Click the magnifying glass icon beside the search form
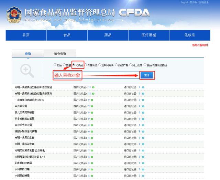This screenshot has width=220, height=180. pyautogui.click(x=27, y=71)
